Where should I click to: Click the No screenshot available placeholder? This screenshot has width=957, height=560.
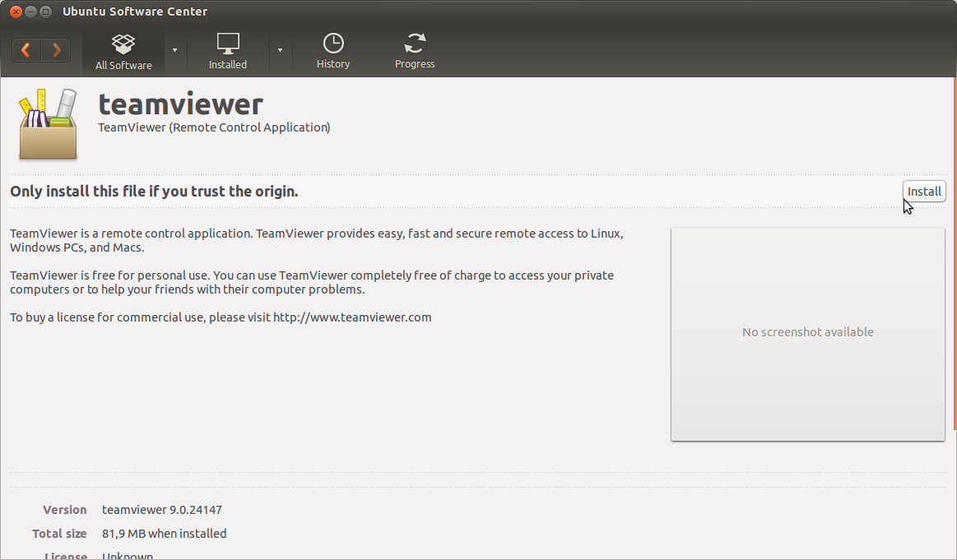tap(807, 334)
